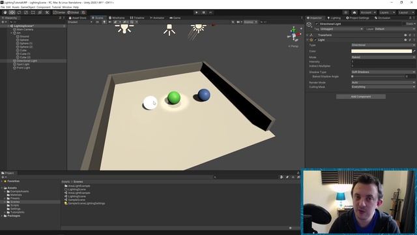Open the Layout dropdown
Viewport: 417px width, 235px height.
pos(407,12)
